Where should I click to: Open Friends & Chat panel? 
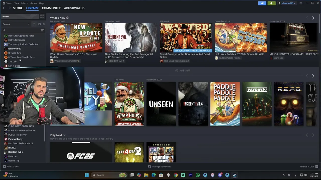point(309,166)
